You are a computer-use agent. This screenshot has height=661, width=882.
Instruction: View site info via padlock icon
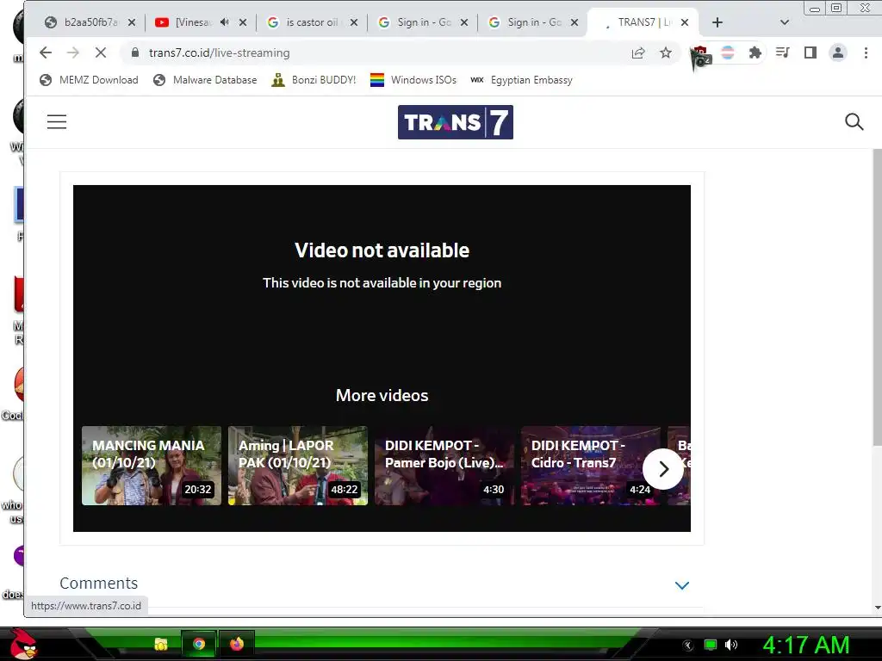click(135, 53)
